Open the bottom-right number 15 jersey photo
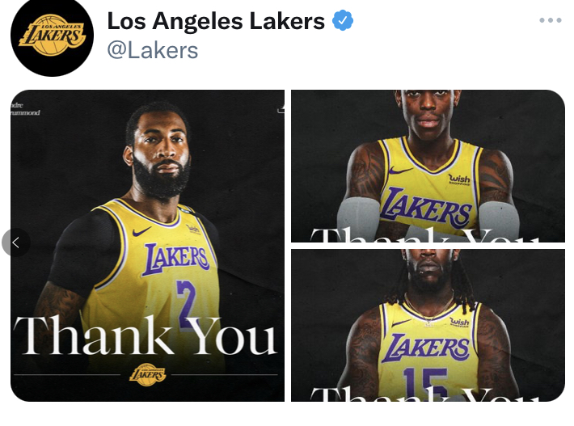The width and height of the screenshot is (574, 426). point(428,325)
